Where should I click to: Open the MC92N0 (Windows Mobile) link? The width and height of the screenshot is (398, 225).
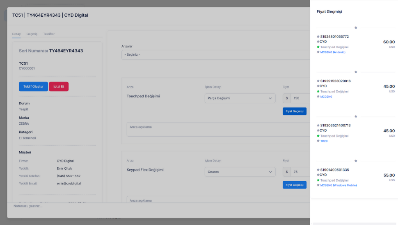tap(339, 185)
